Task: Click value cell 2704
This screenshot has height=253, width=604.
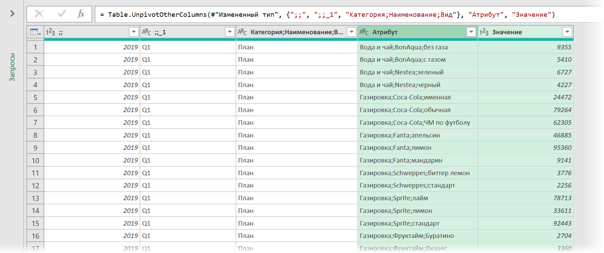Action: [525, 236]
